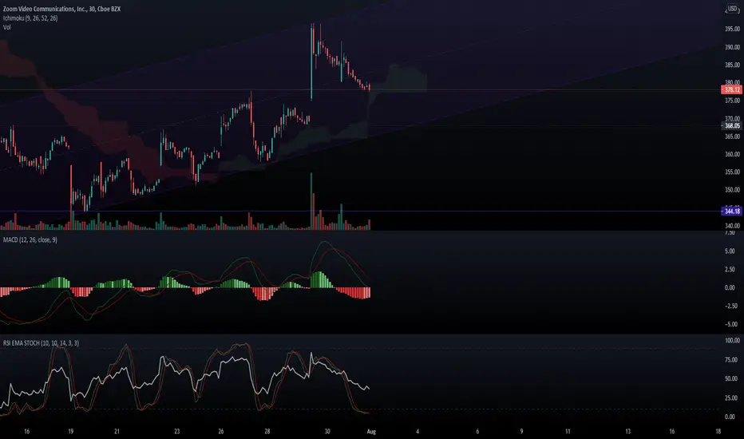Click the 23 date label on the time axis

coord(177,431)
